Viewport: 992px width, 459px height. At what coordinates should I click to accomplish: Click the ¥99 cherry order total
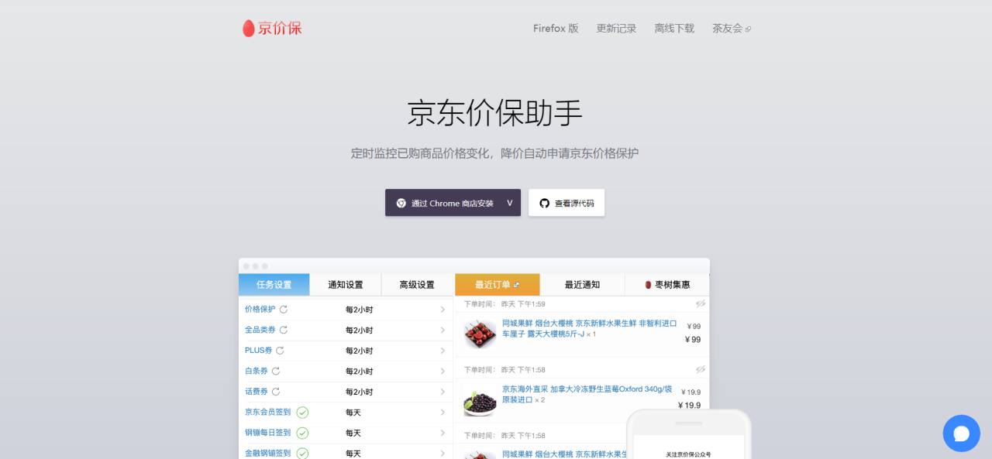click(693, 339)
